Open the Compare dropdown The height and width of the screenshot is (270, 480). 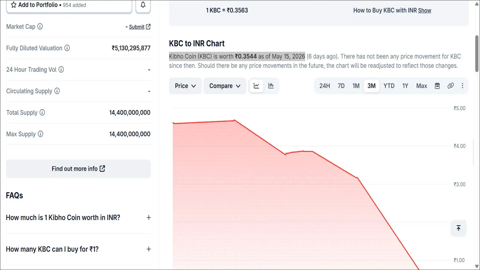(225, 86)
